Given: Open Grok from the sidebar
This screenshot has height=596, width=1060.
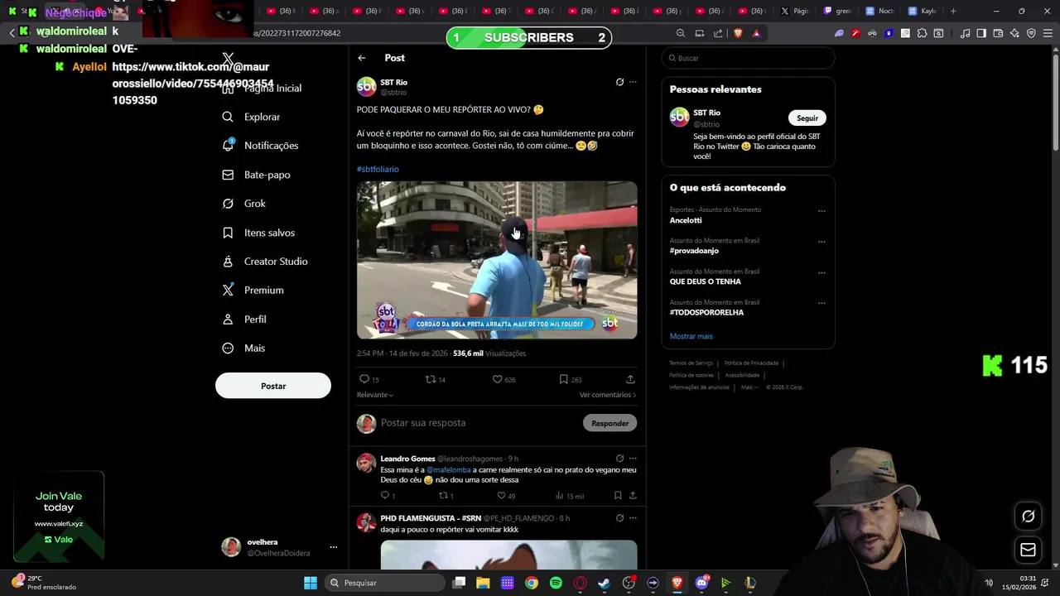Looking at the screenshot, I should click(x=244, y=204).
